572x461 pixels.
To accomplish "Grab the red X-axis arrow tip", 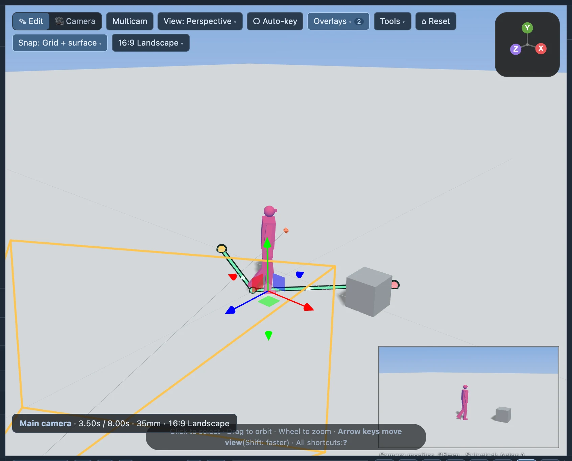I will [x=309, y=307].
